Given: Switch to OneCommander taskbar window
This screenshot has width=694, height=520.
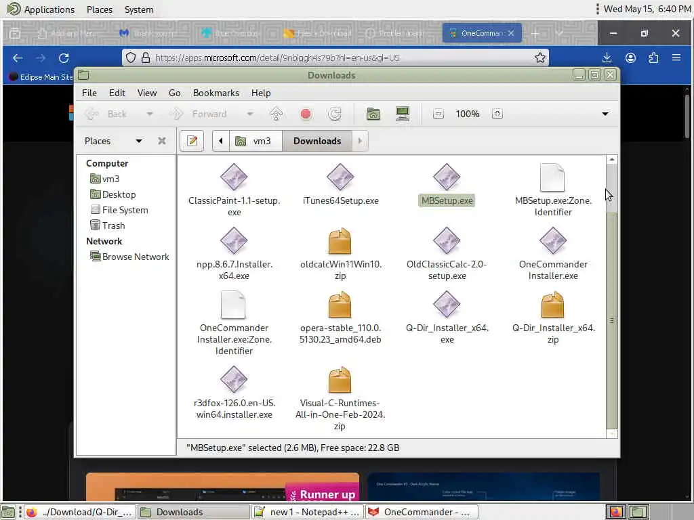Looking at the screenshot, I should click(422, 512).
